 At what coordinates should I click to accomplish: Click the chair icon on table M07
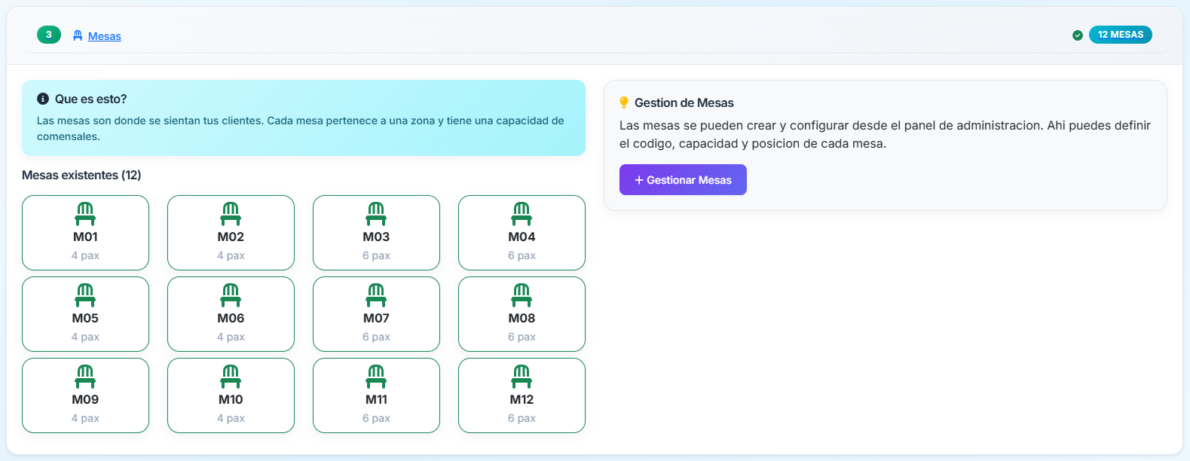[x=376, y=295]
